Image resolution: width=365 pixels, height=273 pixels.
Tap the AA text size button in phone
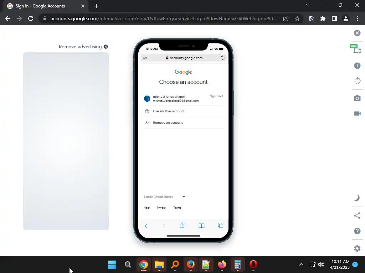click(145, 58)
